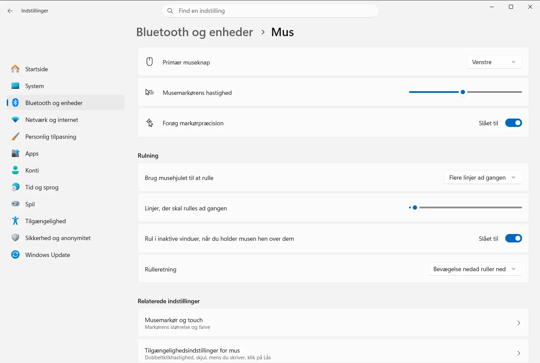540x363 pixels.
Task: Click the Personlig tilpasning brush icon
Action: pos(15,136)
